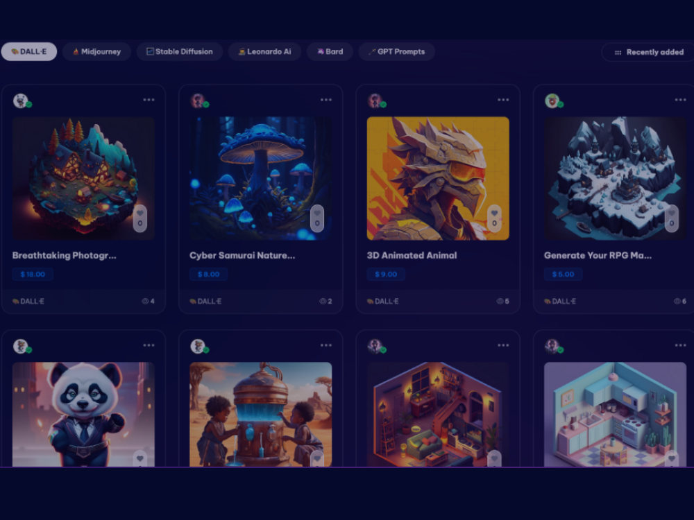
Task: View seller avatar on pastel kitchen card
Action: click(553, 346)
